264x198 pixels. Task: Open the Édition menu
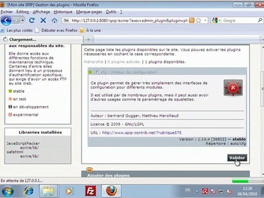tap(23, 12)
